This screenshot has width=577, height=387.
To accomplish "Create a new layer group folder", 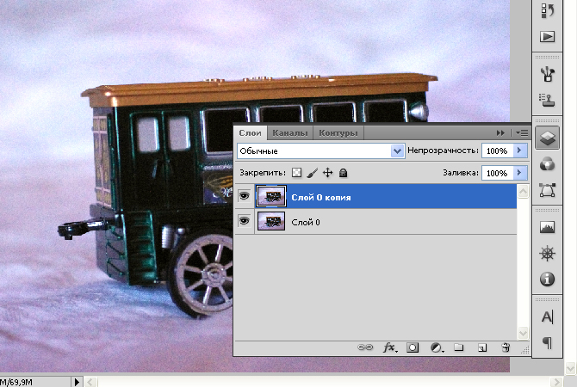I will 458,347.
